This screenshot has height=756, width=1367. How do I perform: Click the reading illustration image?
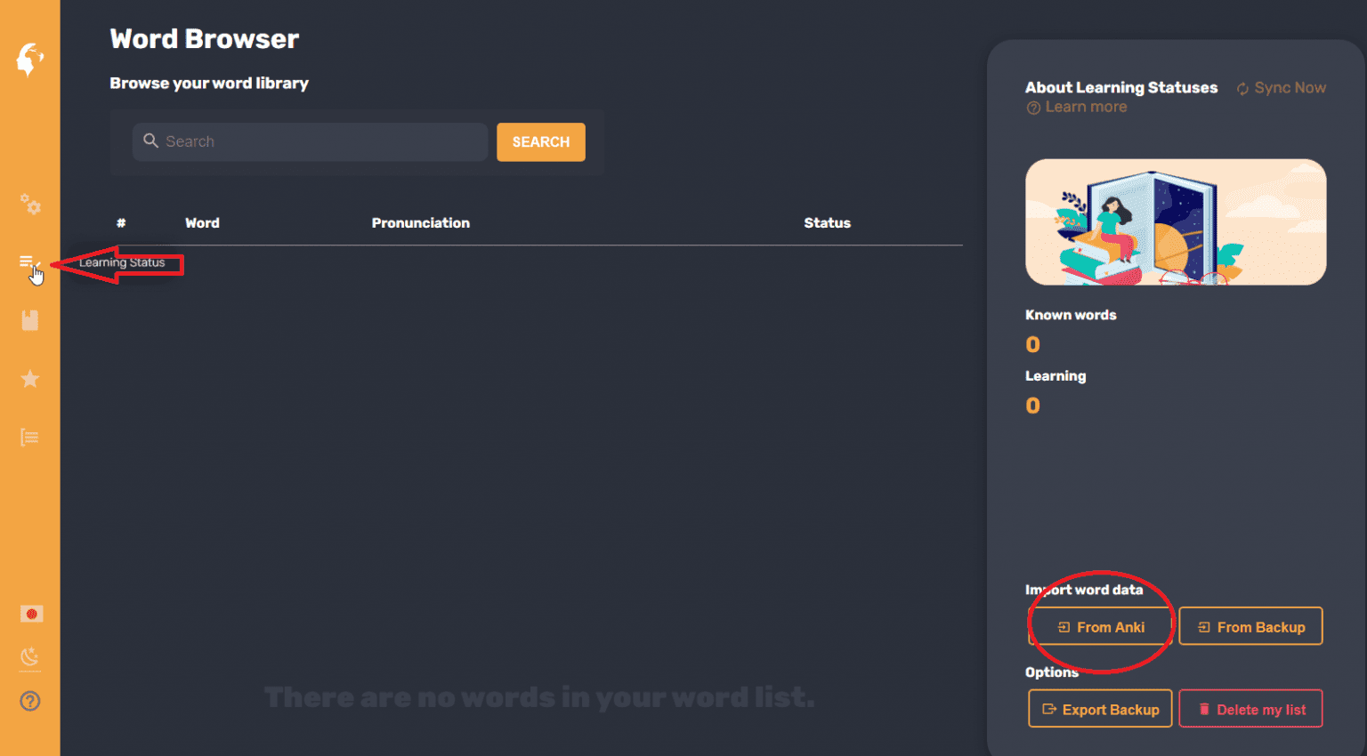click(1176, 221)
